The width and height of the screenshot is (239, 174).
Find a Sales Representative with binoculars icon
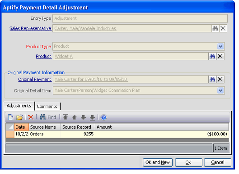click(215, 28)
